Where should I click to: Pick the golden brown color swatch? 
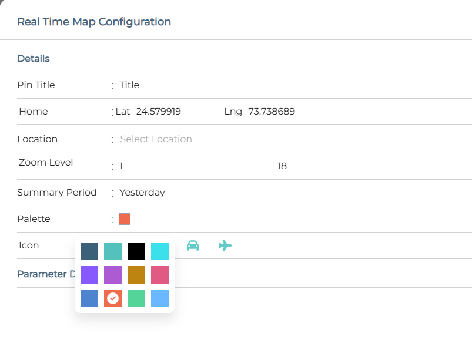click(136, 275)
